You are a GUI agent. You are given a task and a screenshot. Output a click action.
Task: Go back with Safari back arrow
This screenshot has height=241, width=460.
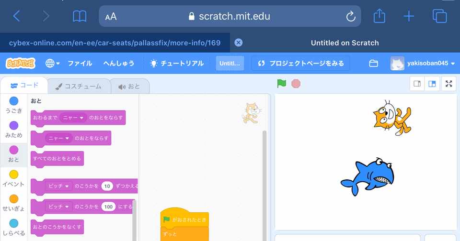click(x=16, y=16)
